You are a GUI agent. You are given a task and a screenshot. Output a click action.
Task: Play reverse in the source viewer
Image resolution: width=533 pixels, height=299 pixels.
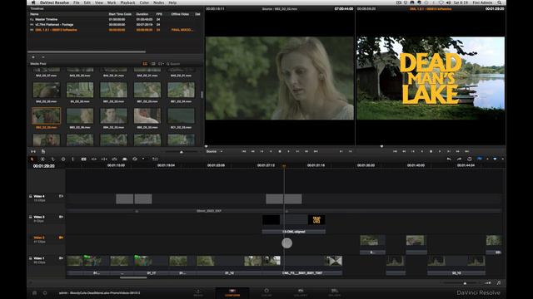pyautogui.click(x=271, y=151)
